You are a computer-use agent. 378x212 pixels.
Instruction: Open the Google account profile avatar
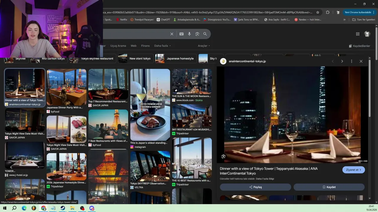[367, 34]
